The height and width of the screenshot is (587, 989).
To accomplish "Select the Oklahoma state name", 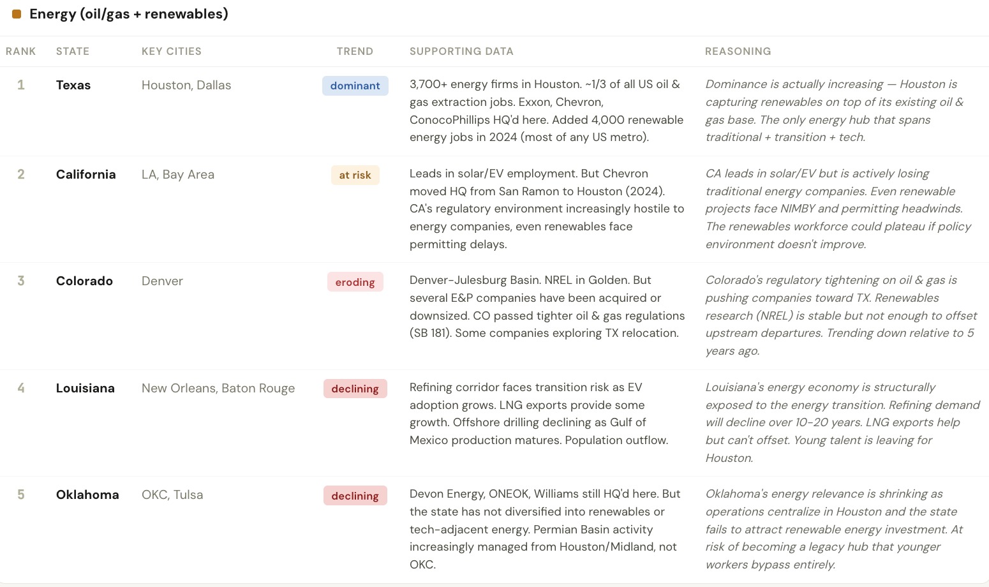I will pyautogui.click(x=87, y=495).
